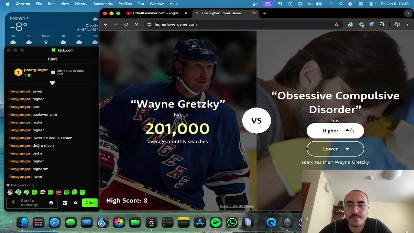Open Poznań weather widget
This screenshot has height=233, width=414.
pos(52,30)
